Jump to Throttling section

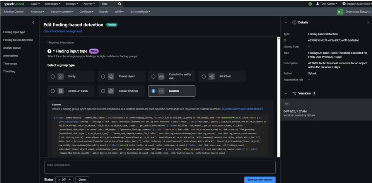9,72
